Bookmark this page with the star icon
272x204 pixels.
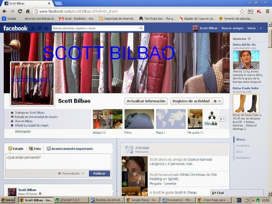pos(242,12)
